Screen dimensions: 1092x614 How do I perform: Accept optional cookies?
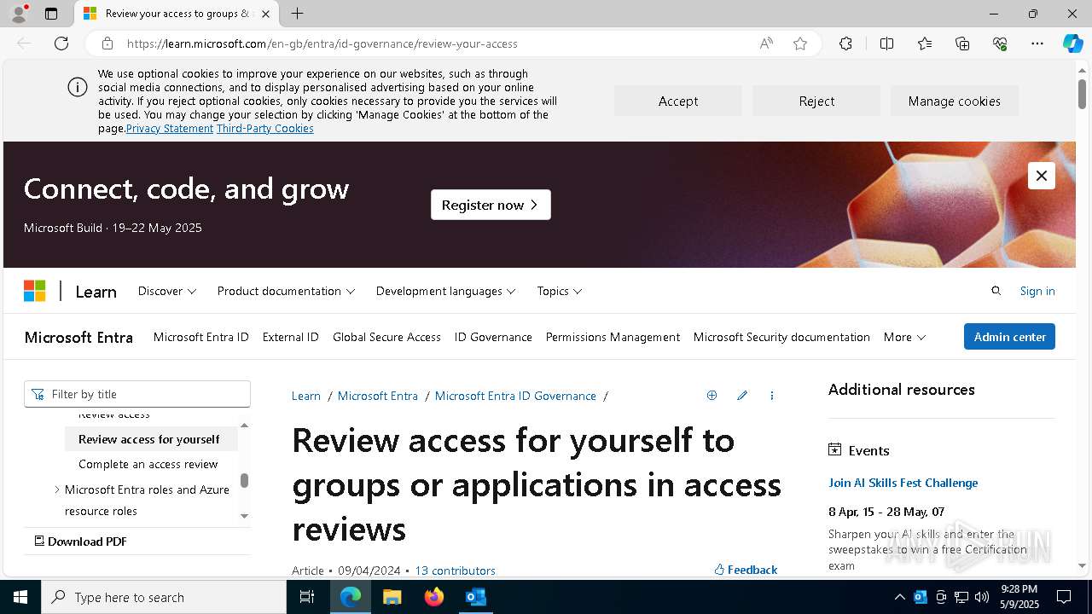coord(678,101)
